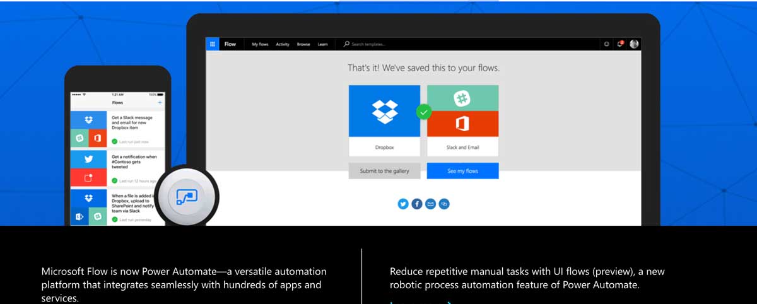Image resolution: width=757 pixels, height=304 pixels.
Task: Tap the green check beside 'Last run just now'
Action: tap(114, 141)
